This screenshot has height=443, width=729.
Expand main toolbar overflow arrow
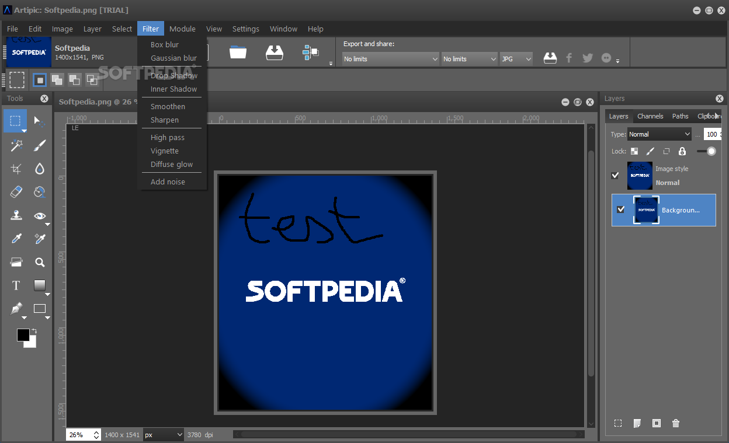point(331,63)
